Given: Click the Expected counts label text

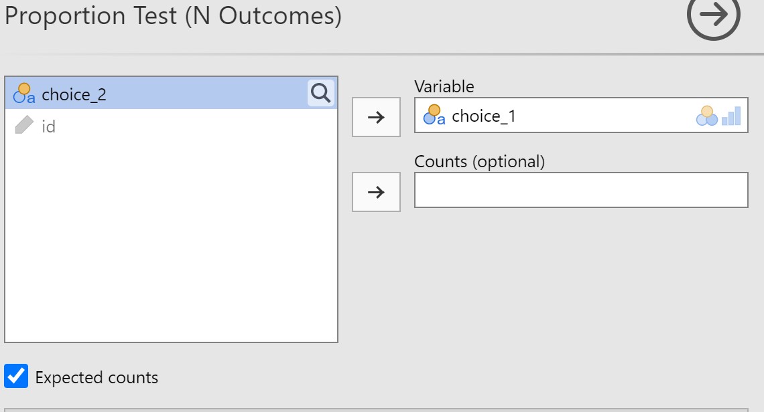Looking at the screenshot, I should pos(97,378).
